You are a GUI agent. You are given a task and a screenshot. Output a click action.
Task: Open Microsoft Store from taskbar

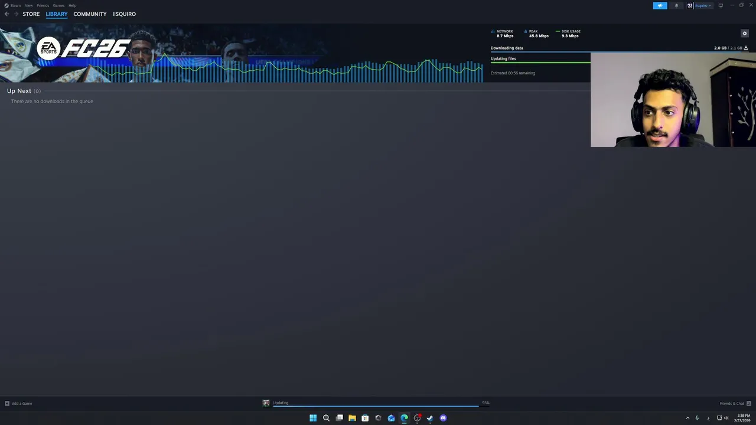tap(365, 418)
